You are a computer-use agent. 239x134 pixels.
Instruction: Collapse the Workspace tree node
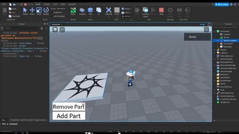click(214, 31)
